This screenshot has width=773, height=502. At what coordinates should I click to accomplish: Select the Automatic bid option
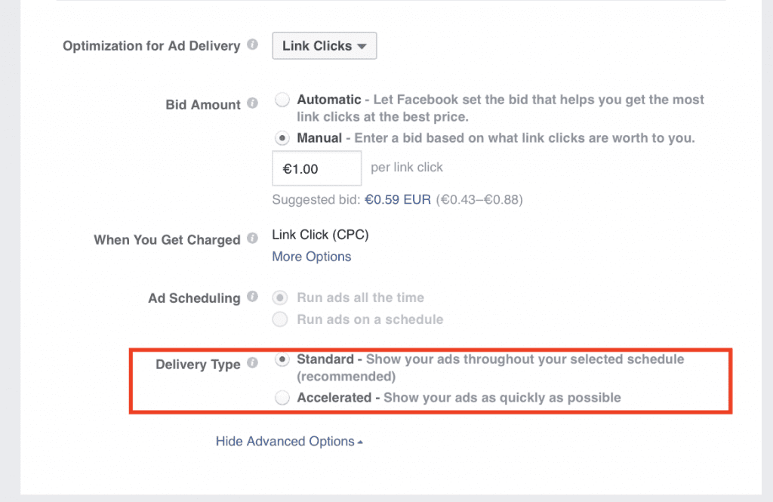281,99
